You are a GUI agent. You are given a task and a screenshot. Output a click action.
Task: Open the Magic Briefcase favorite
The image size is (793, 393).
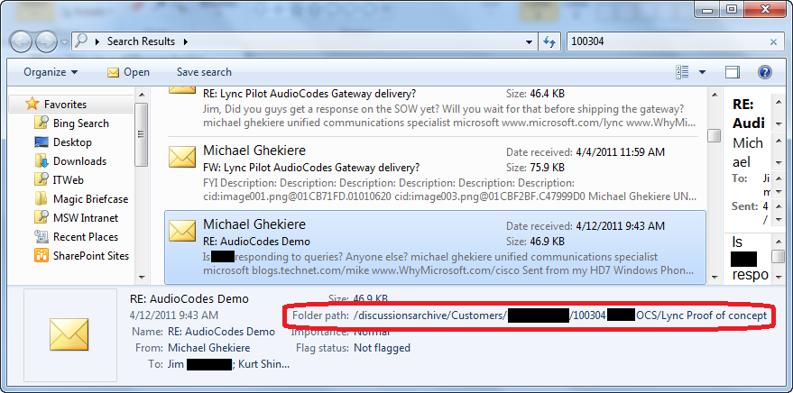point(90,199)
